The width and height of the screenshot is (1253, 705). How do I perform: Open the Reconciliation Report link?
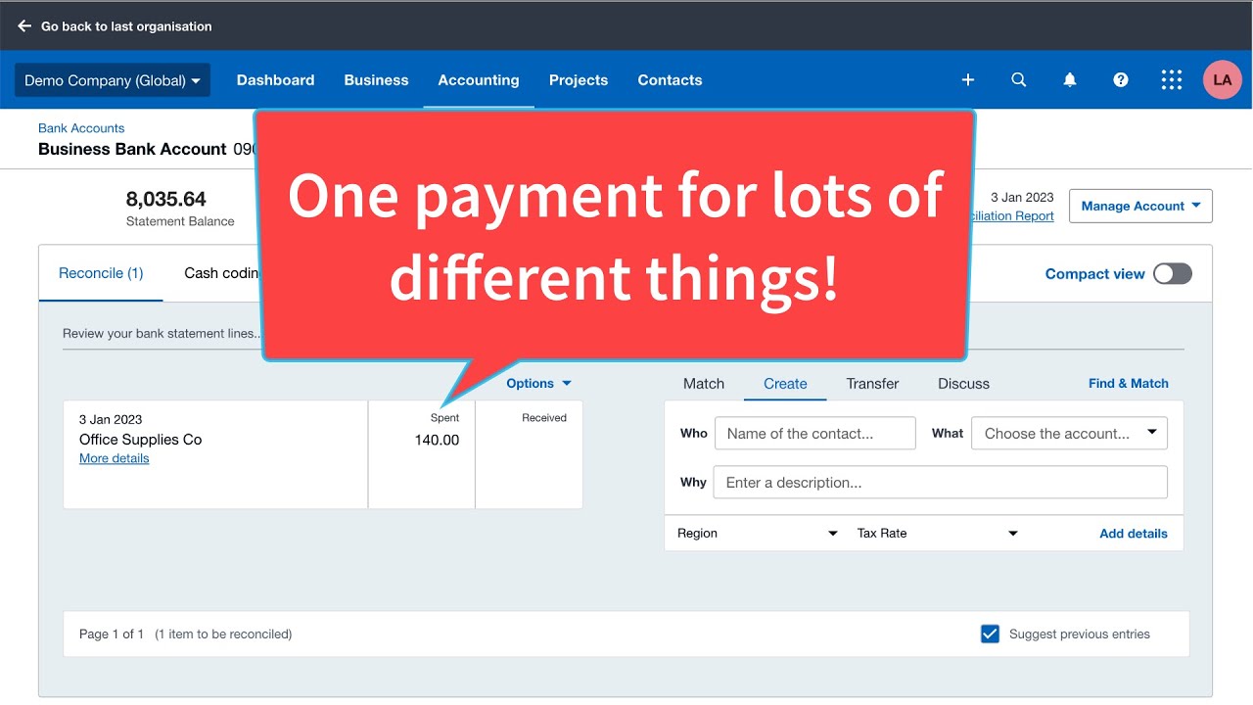pos(1010,216)
